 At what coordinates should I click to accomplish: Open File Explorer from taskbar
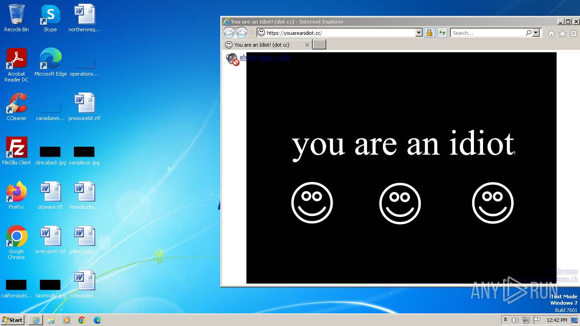(51, 320)
